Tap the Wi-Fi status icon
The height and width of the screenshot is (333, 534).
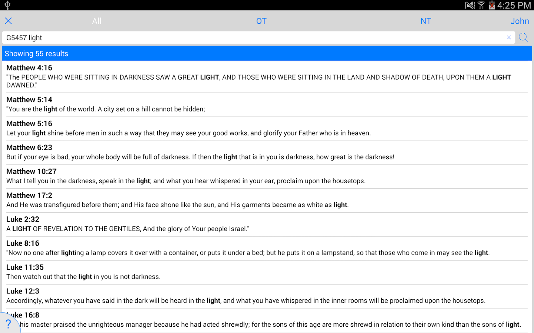pyautogui.click(x=481, y=5)
